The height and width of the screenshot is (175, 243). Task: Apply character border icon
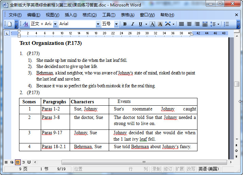coord(152,24)
